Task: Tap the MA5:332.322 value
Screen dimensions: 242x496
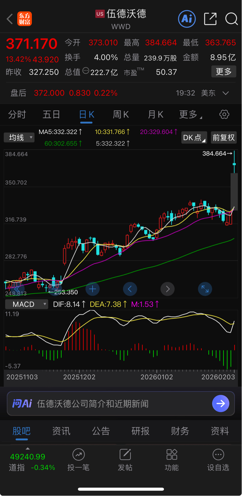Action: pos(60,132)
